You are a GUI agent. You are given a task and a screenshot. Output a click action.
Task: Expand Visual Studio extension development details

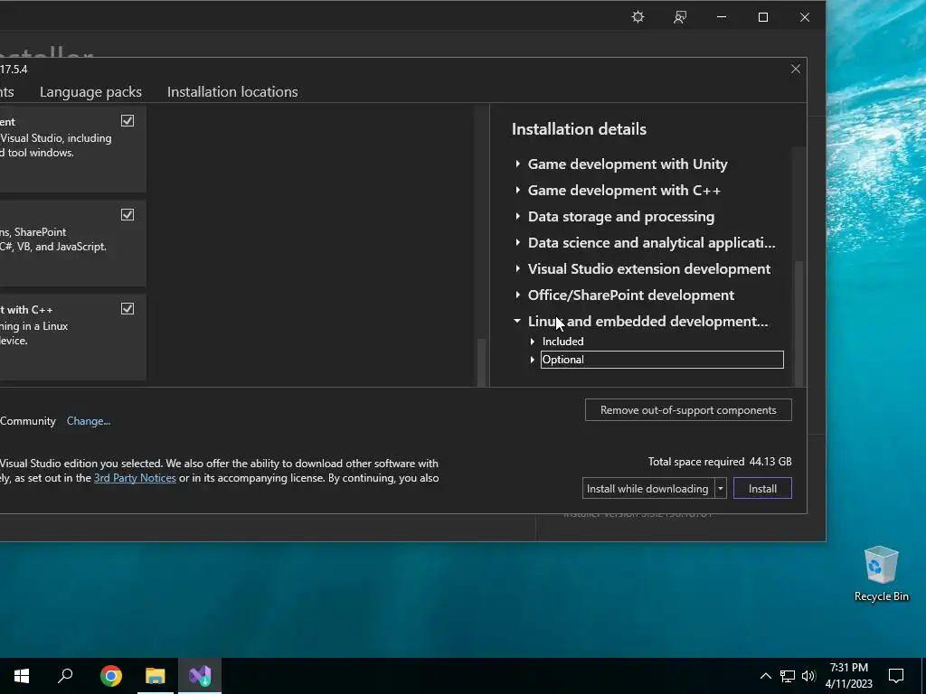(518, 268)
